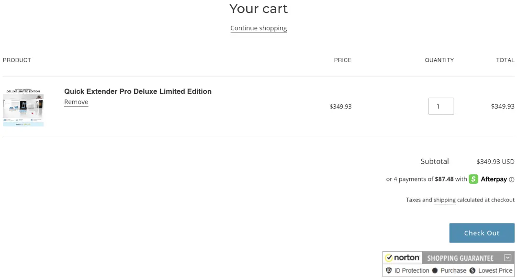Click the Your cart heading

click(x=258, y=9)
